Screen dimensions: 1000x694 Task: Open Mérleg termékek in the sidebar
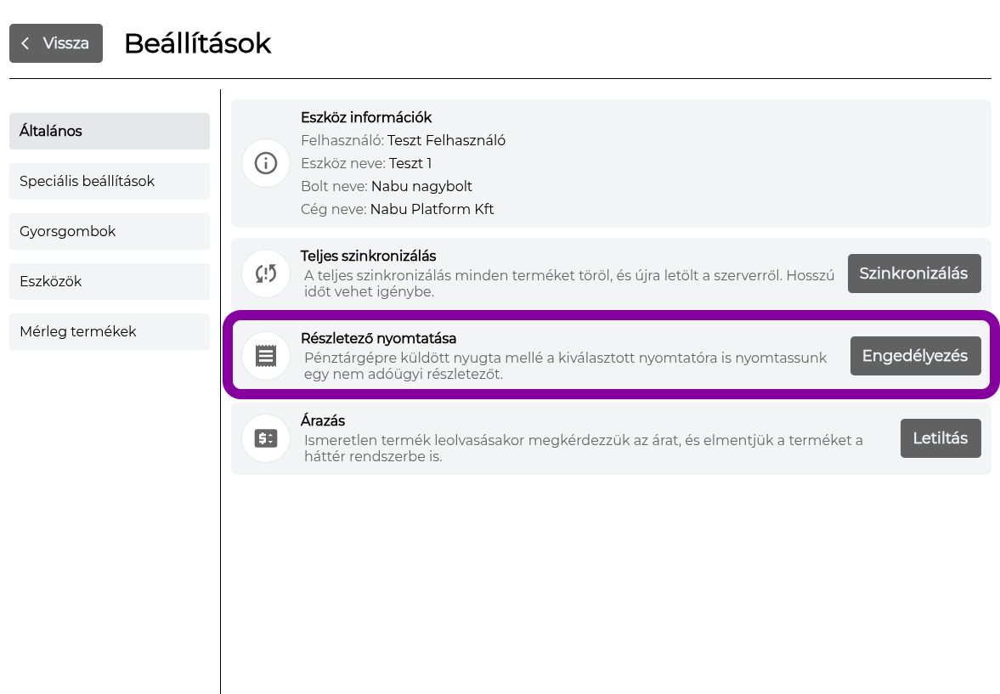coord(110,331)
